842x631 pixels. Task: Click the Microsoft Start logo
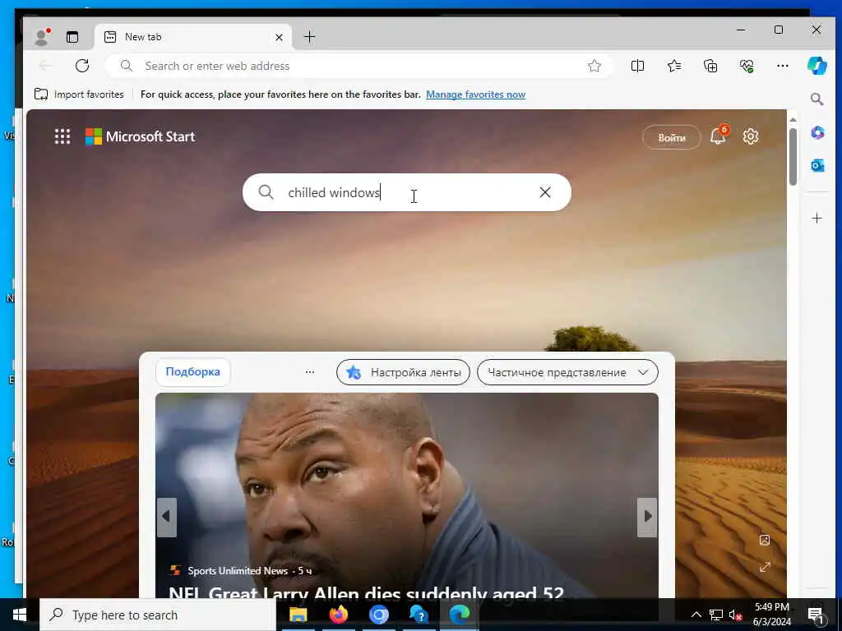pos(140,136)
